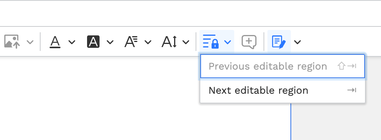Click the blank area above the toolbar
The width and height of the screenshot is (381, 140).
190,13
